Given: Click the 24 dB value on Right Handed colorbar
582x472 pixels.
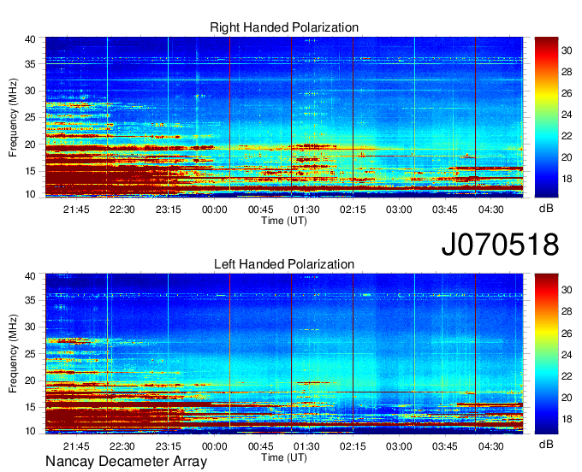Looking at the screenshot, I should 567,115.
